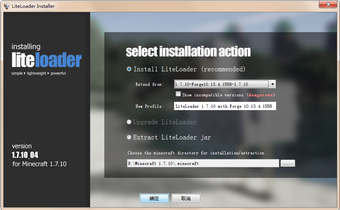Image resolution: width=340 pixels, height=210 pixels.
Task: Click the 'Extend from:' label
Action: [x=149, y=85]
